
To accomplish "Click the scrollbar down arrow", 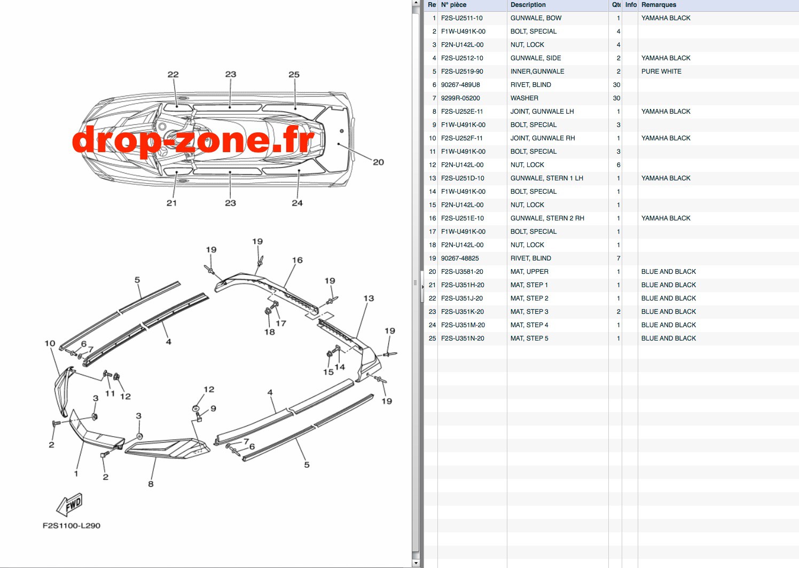I will click(416, 563).
